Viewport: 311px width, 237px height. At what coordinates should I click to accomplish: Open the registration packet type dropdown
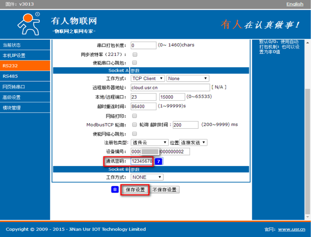tap(150, 143)
